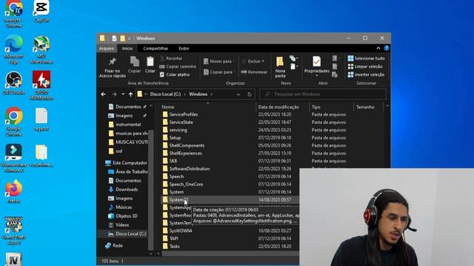Select the Tasks folder
474x266 pixels.
click(x=175, y=246)
